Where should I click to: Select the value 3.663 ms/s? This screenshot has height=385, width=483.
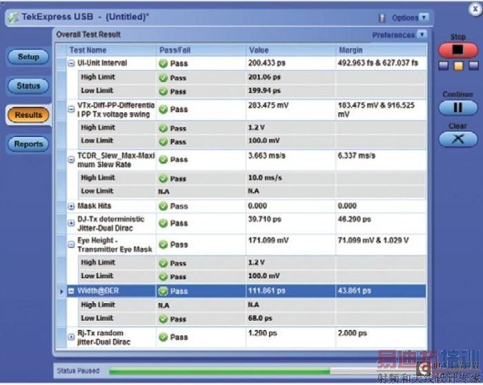coord(267,156)
